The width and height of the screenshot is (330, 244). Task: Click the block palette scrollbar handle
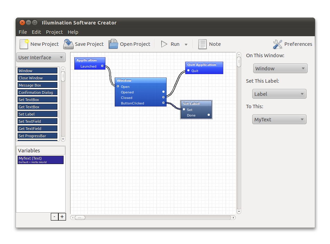(63, 77)
